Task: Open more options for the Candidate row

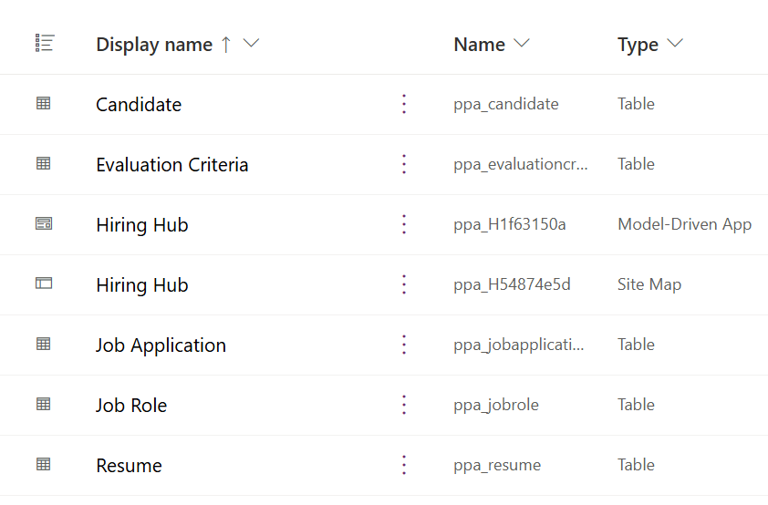Action: point(404,104)
